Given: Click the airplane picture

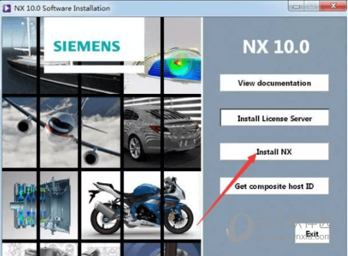Looking at the screenshot, I should pyautogui.click(x=62, y=132).
